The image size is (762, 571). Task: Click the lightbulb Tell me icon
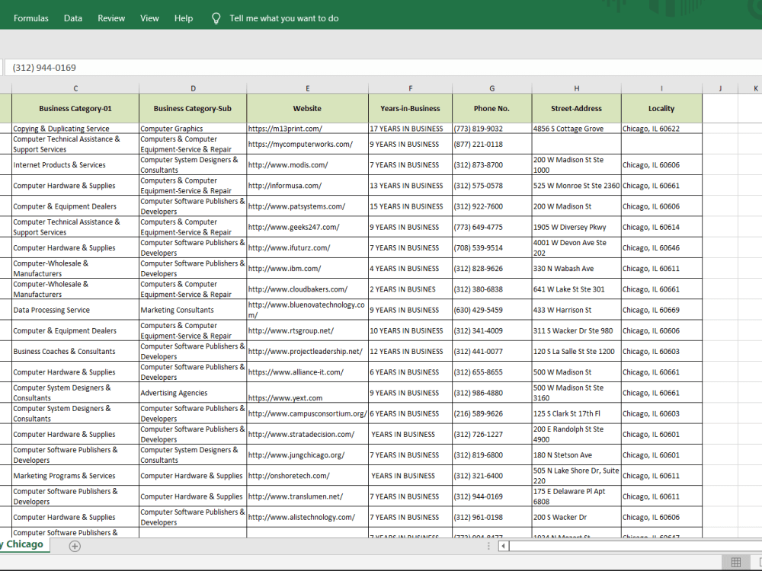216,18
